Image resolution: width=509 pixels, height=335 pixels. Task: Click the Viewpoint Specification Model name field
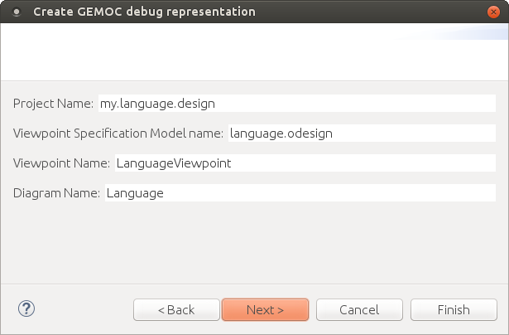click(x=361, y=134)
